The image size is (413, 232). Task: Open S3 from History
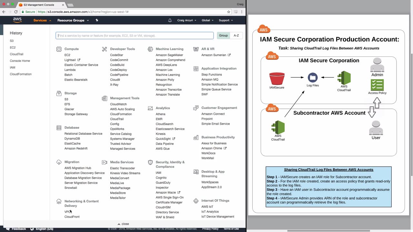[12, 41]
